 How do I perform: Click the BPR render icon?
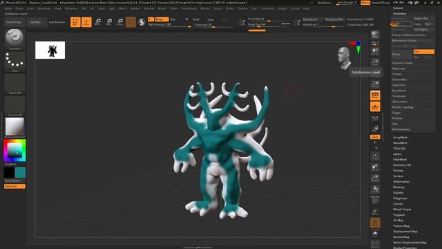tap(375, 35)
